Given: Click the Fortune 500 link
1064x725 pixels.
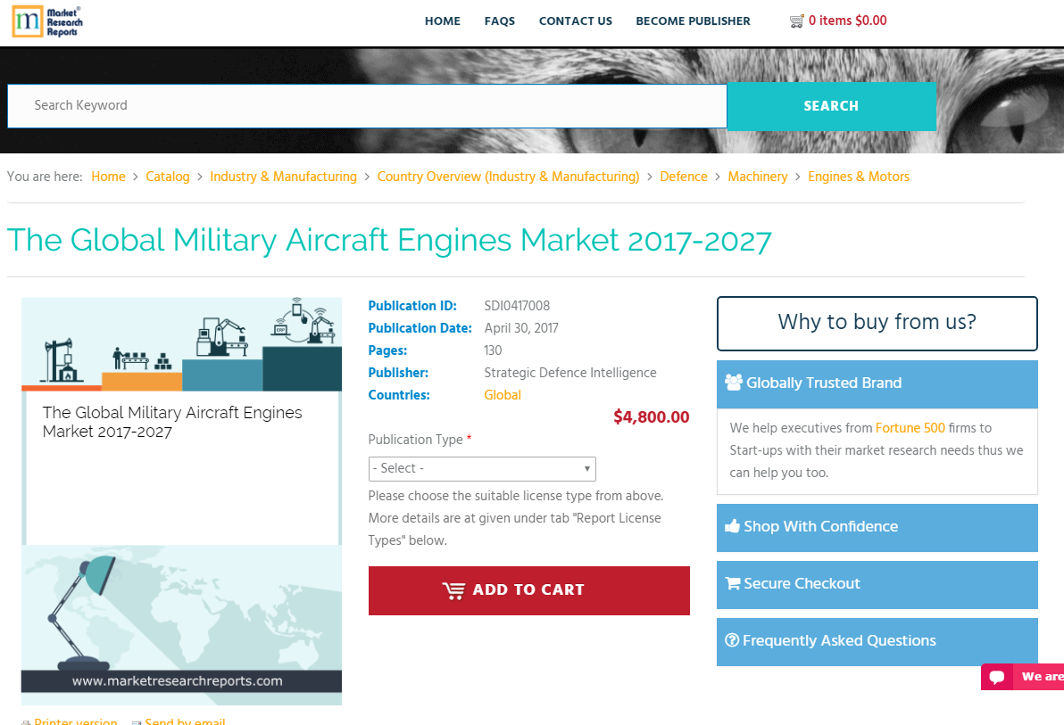Looking at the screenshot, I should coord(910,428).
